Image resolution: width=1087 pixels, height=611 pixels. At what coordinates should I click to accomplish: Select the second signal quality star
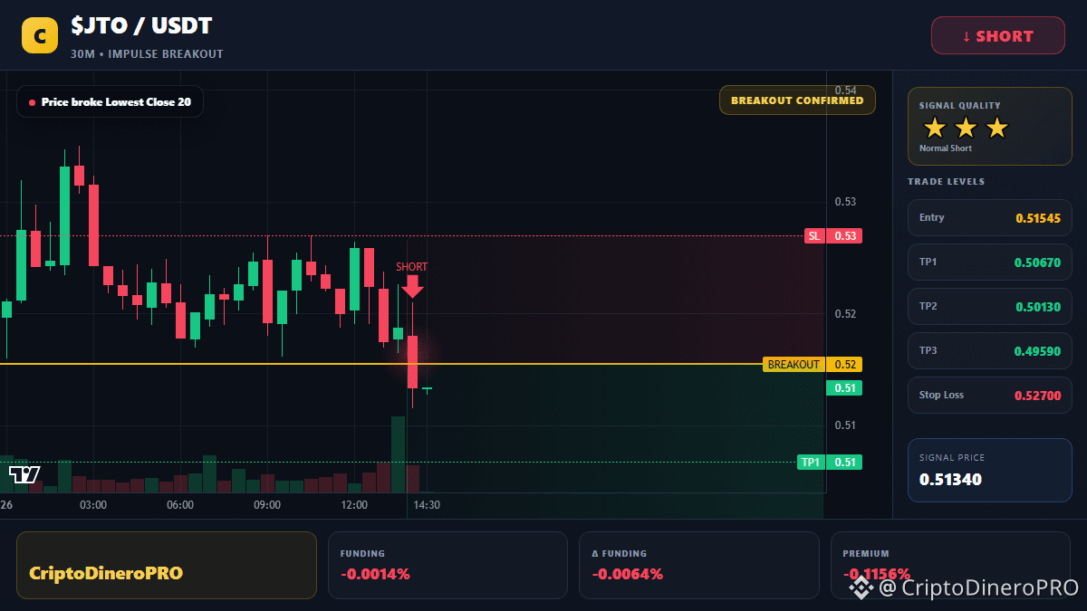pyautogui.click(x=966, y=128)
